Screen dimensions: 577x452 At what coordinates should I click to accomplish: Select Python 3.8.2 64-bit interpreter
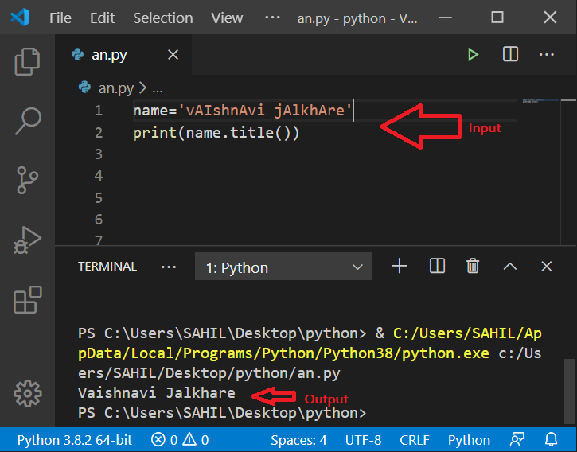(x=75, y=440)
